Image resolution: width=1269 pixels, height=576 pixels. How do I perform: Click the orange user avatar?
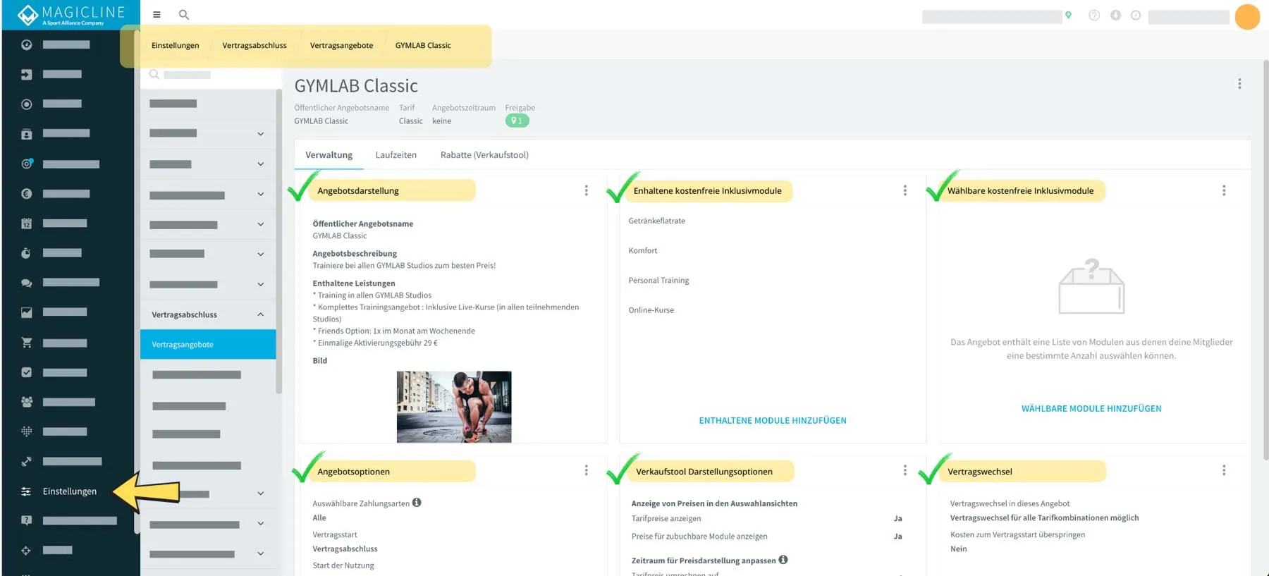point(1246,17)
